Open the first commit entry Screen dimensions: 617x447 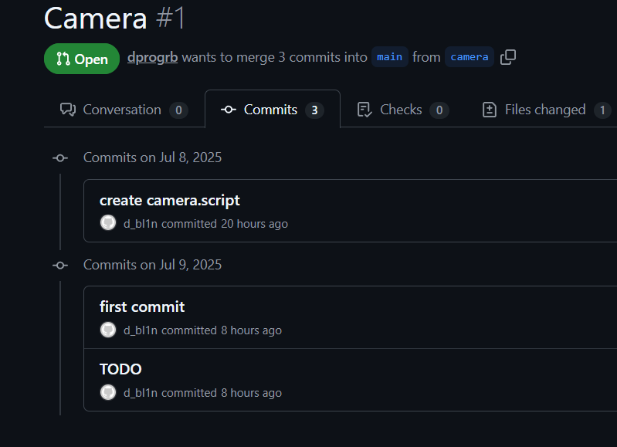142,306
